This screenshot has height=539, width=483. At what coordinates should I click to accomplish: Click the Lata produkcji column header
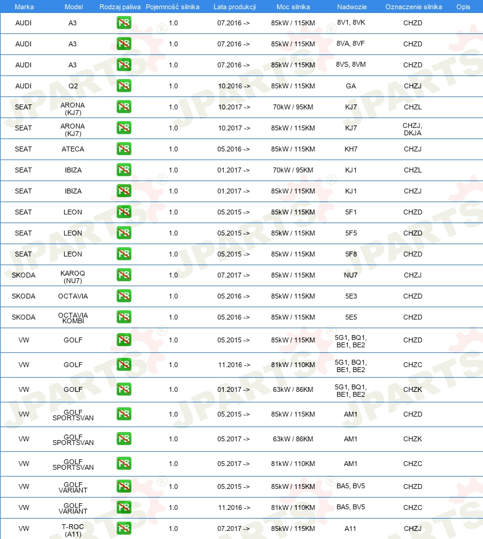pyautogui.click(x=235, y=7)
